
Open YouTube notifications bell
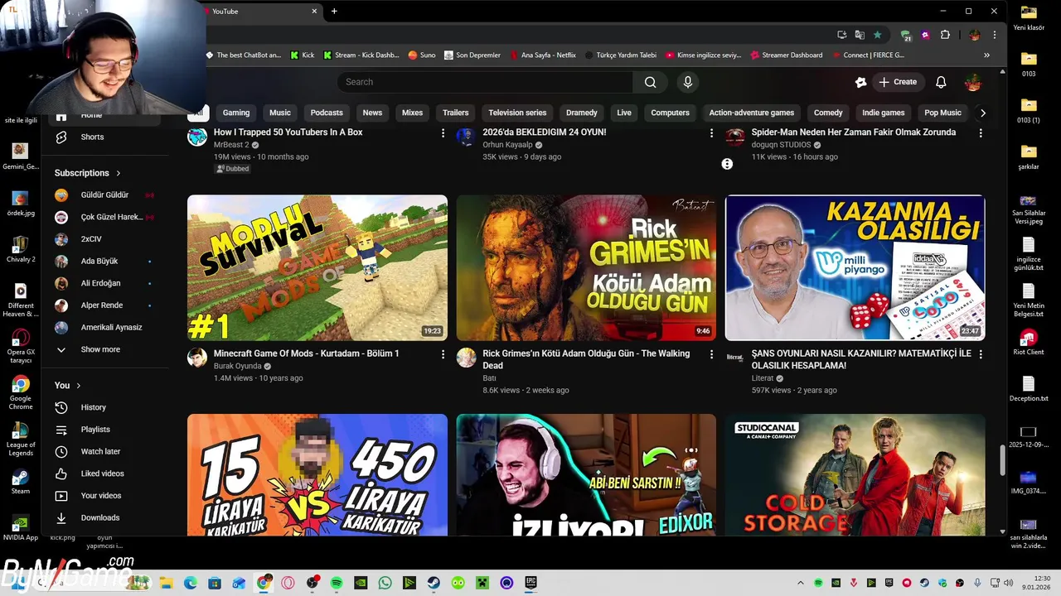pos(941,82)
